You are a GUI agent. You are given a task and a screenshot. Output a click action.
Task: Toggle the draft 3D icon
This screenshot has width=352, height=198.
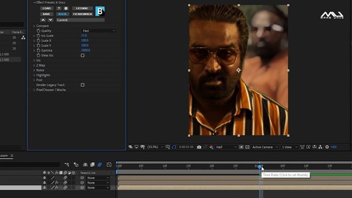click(76, 164)
